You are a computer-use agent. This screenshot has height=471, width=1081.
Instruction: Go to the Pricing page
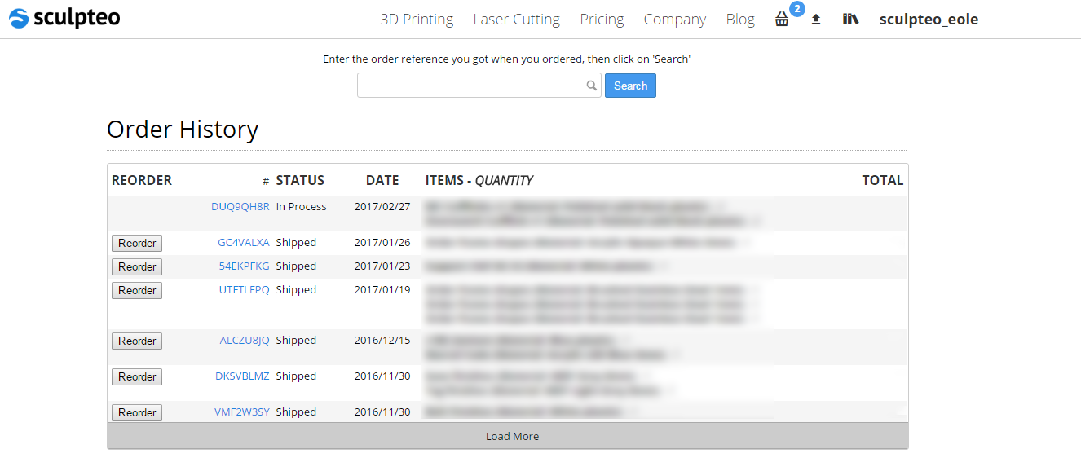602,20
